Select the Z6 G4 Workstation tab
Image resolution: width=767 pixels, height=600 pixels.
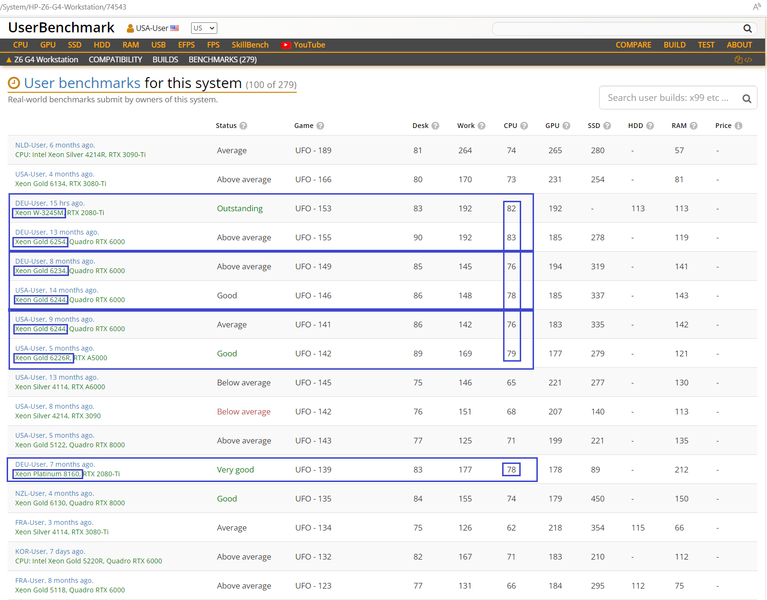[46, 59]
